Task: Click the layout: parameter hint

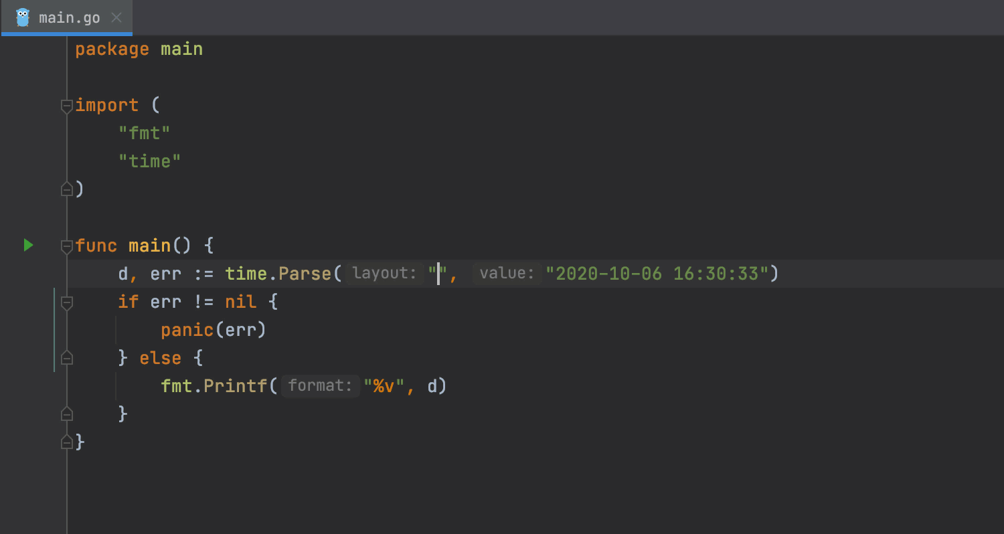Action: coord(385,273)
